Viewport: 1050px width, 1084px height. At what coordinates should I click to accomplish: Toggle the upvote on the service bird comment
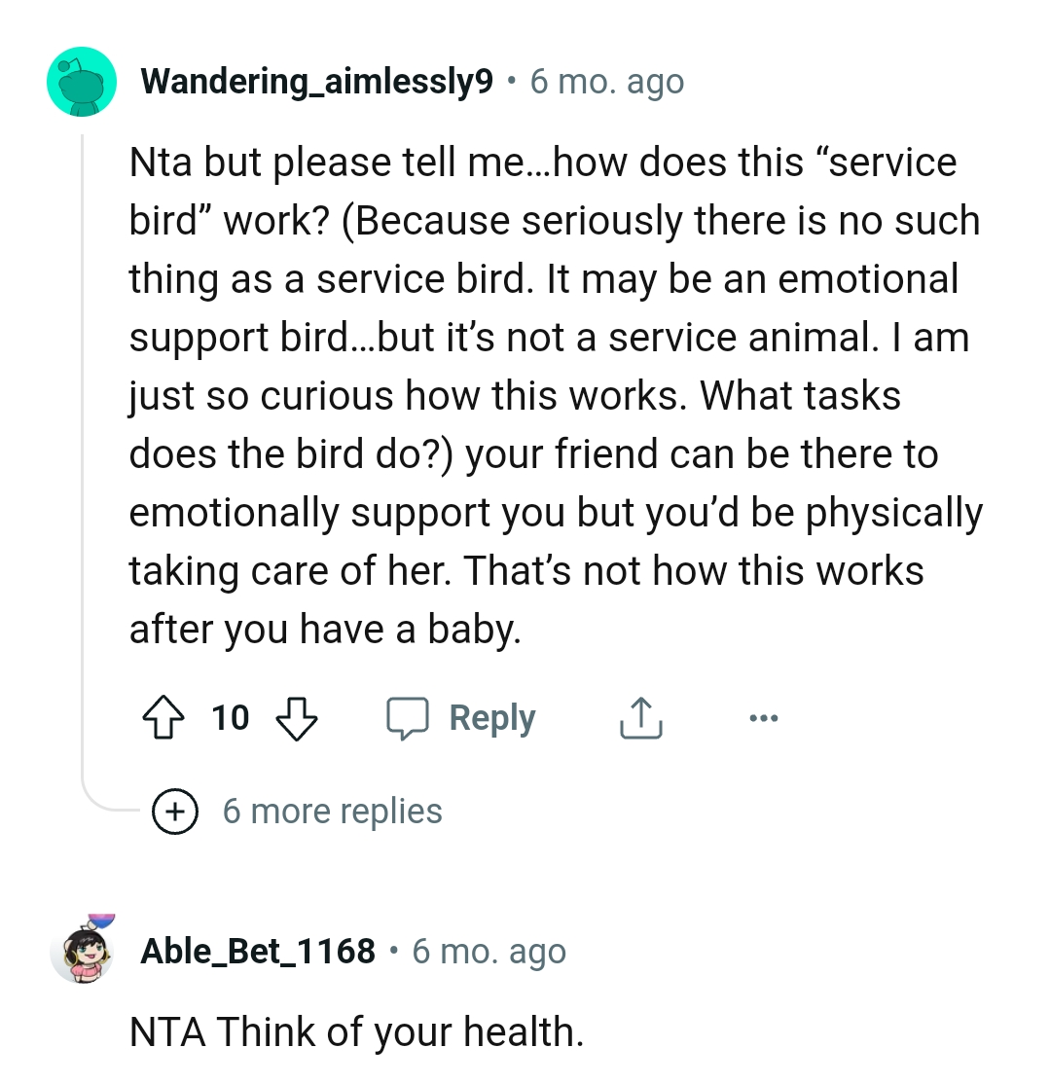pos(165,717)
